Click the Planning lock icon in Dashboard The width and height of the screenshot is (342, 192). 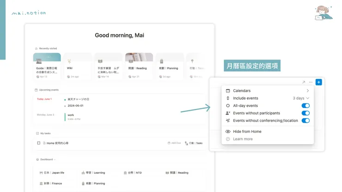(83, 184)
